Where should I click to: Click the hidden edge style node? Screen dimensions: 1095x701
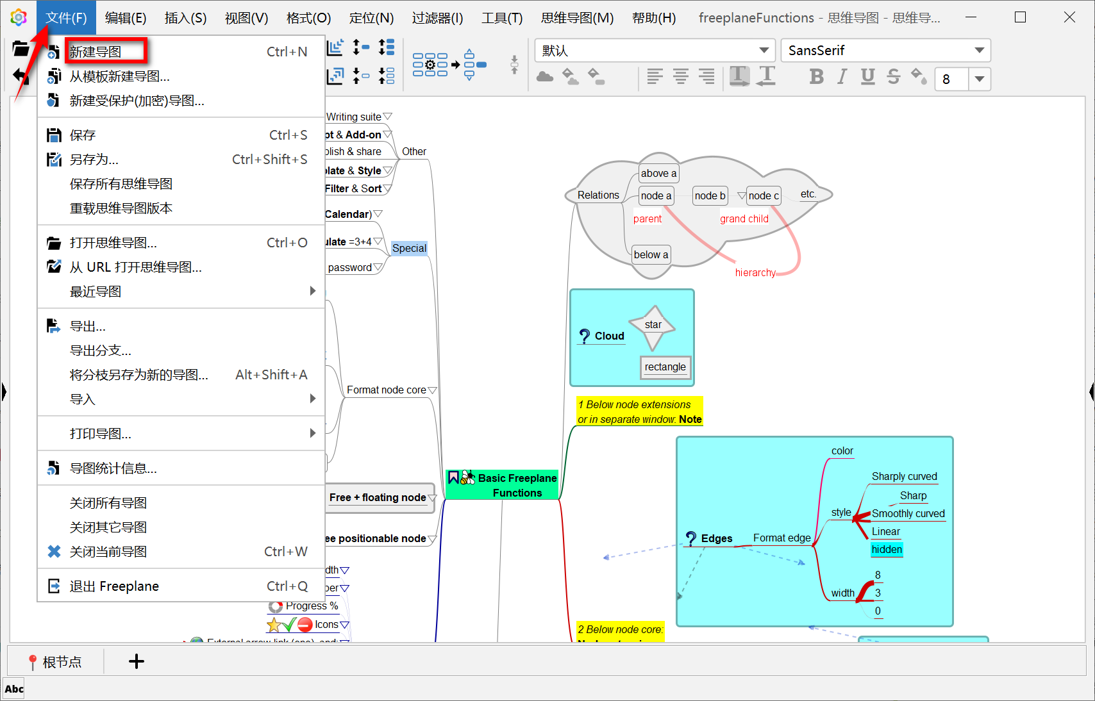point(887,549)
